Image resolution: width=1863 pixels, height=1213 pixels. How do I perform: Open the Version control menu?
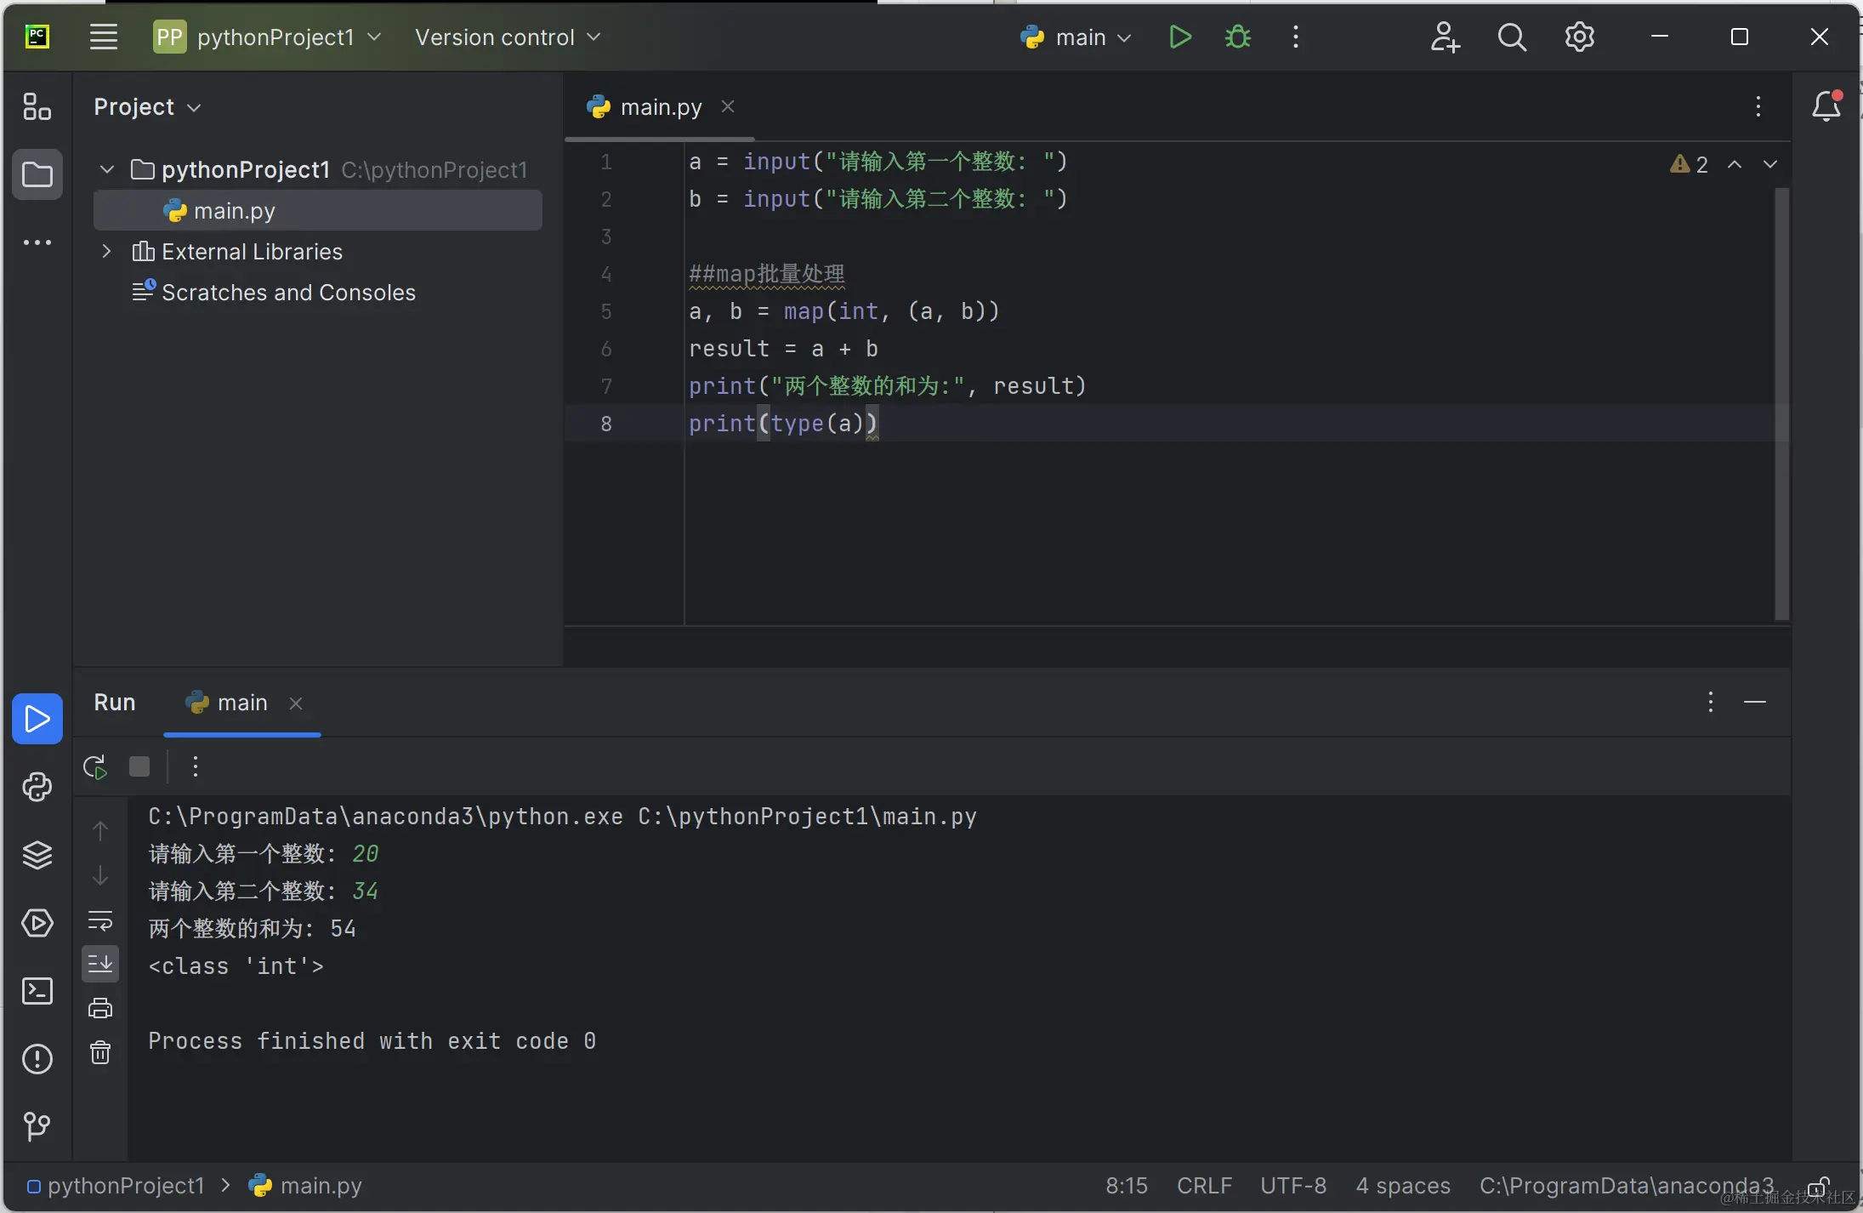coord(508,37)
